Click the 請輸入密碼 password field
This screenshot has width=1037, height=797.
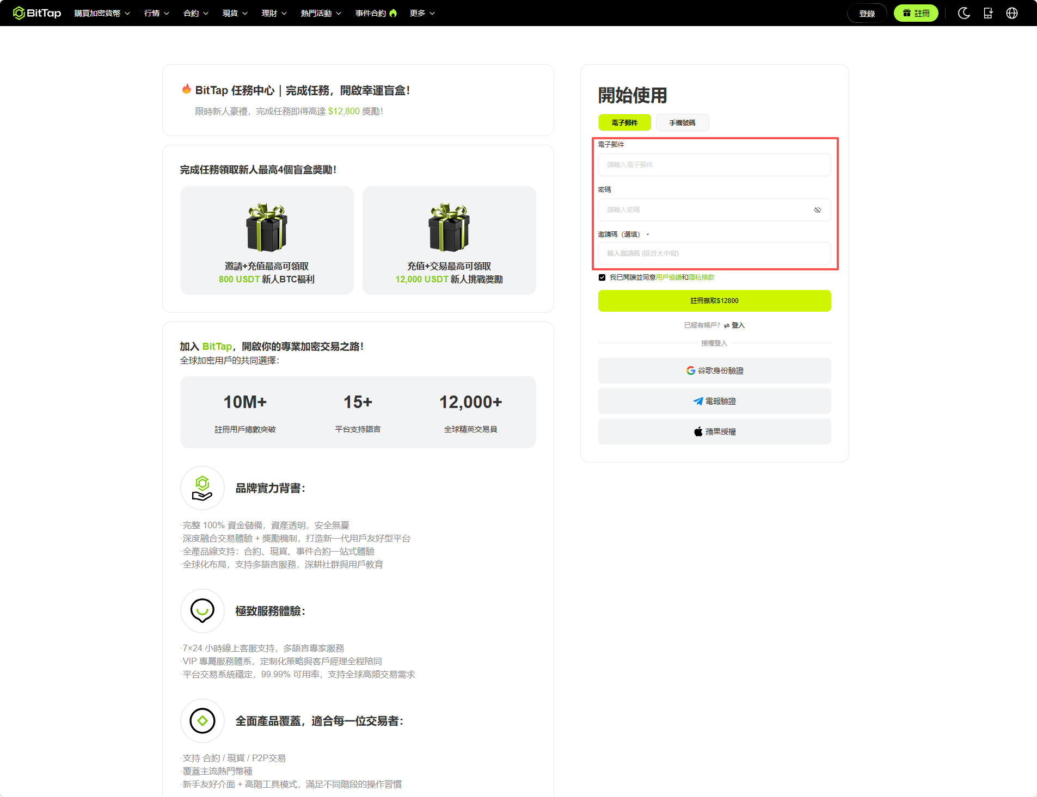tap(715, 210)
